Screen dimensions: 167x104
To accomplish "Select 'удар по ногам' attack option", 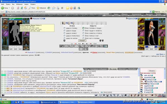I will [65, 38].
